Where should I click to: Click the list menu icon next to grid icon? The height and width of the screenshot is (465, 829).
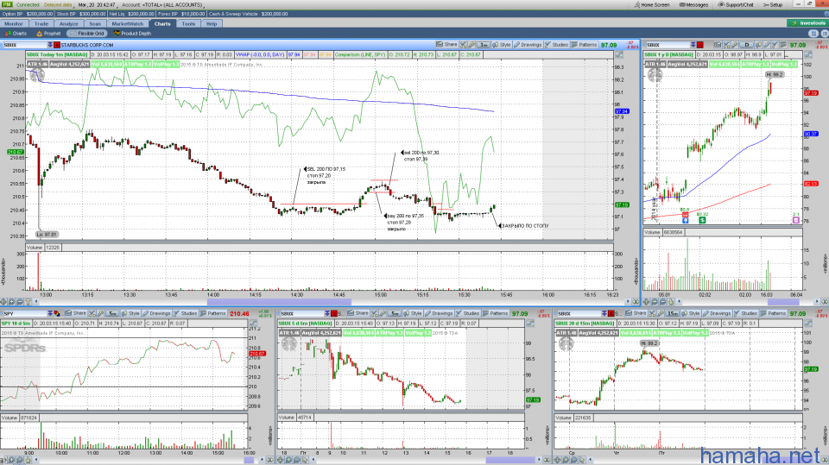[824, 34]
